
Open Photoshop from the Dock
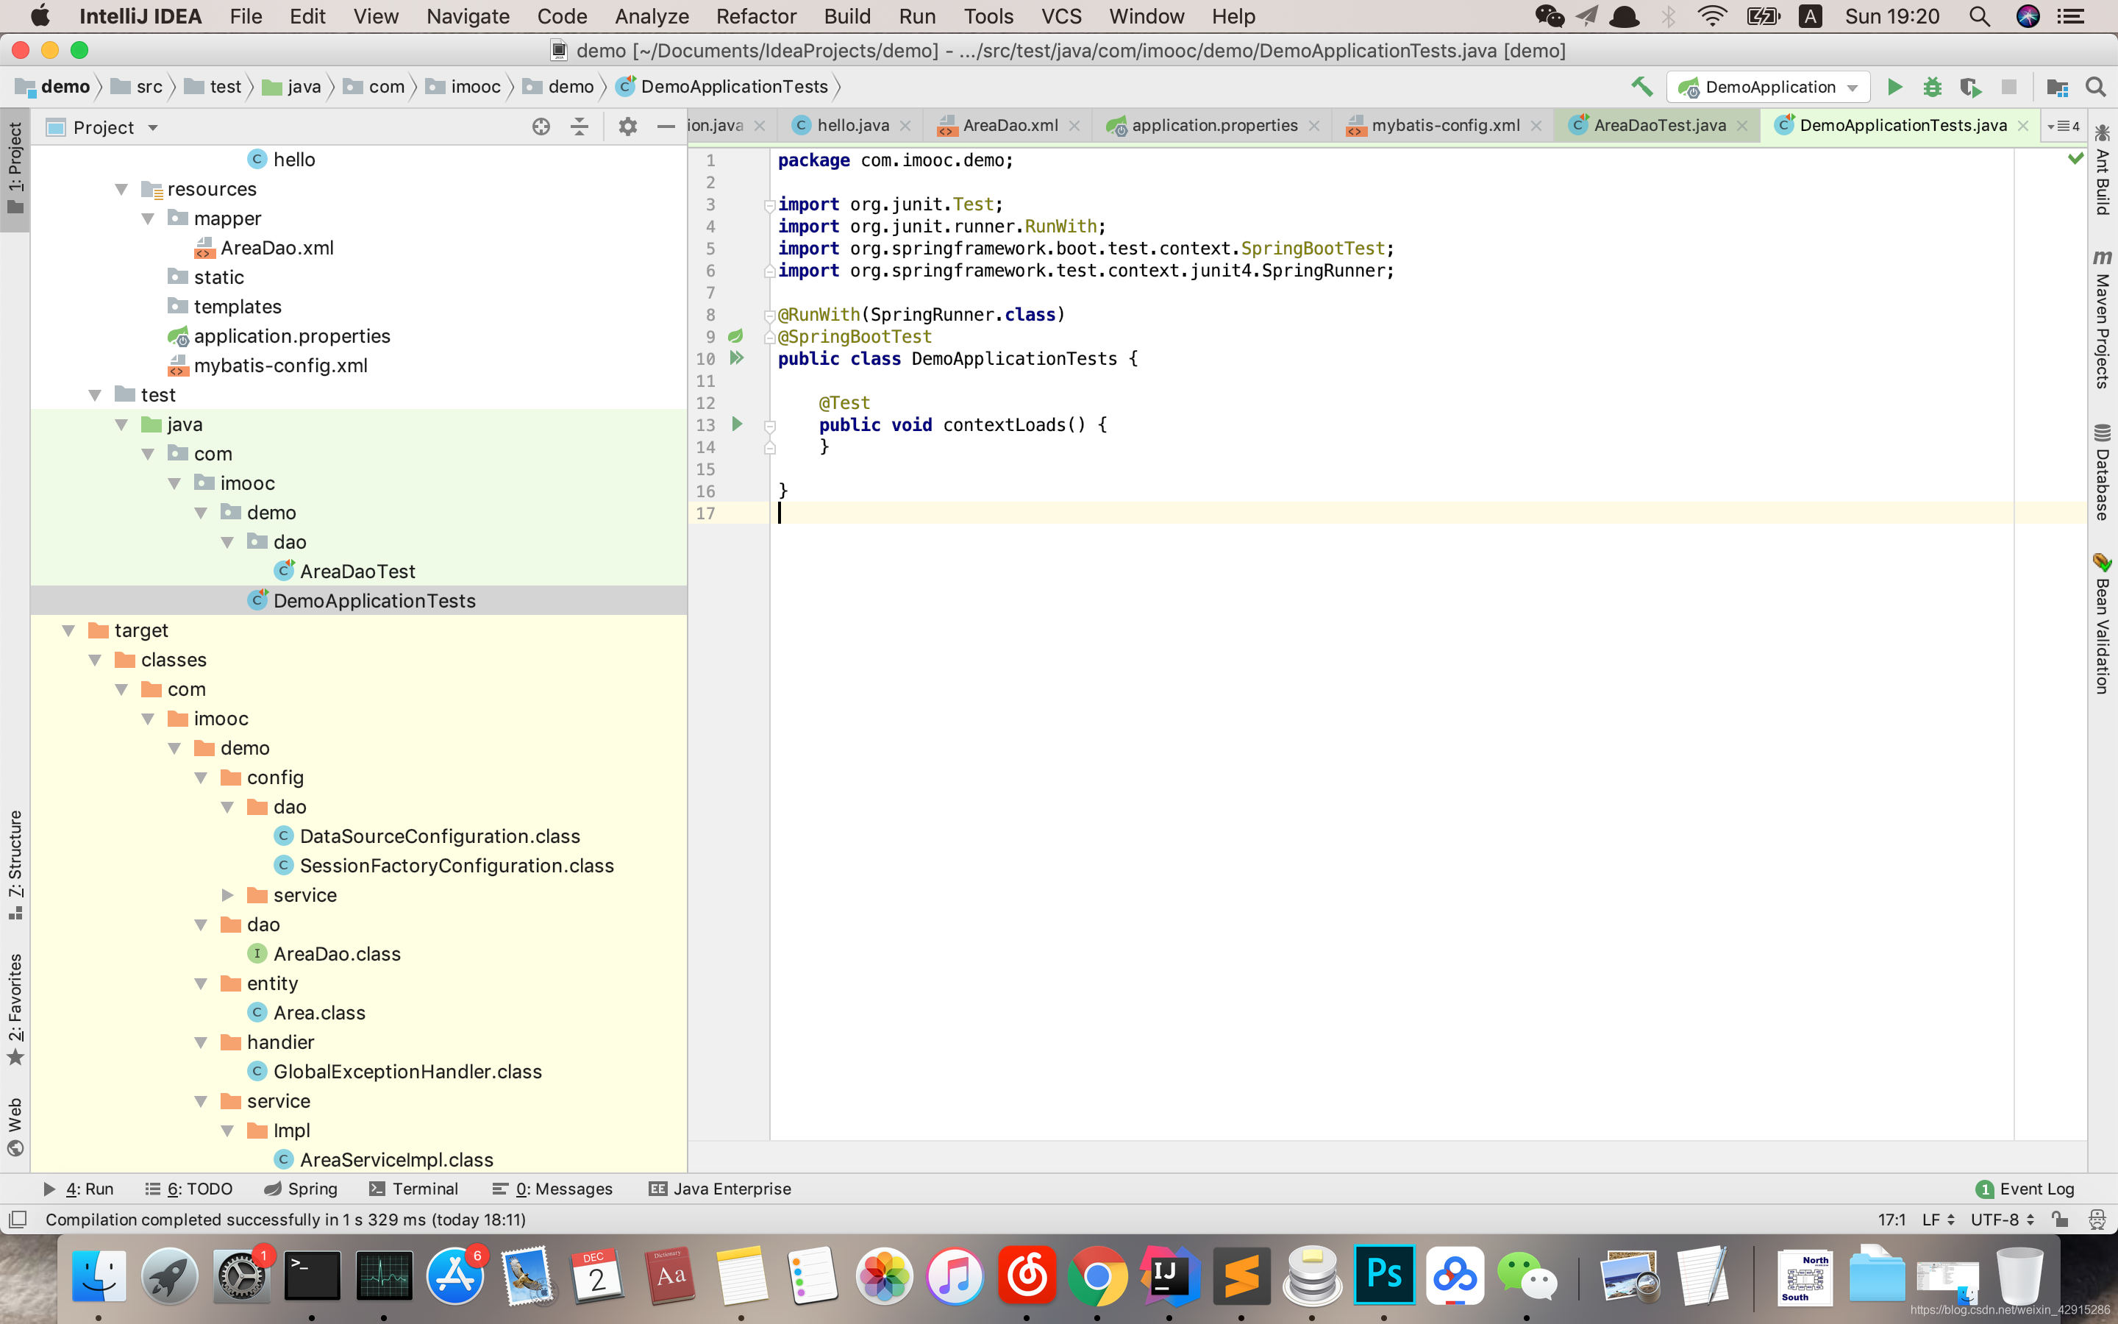point(1384,1275)
